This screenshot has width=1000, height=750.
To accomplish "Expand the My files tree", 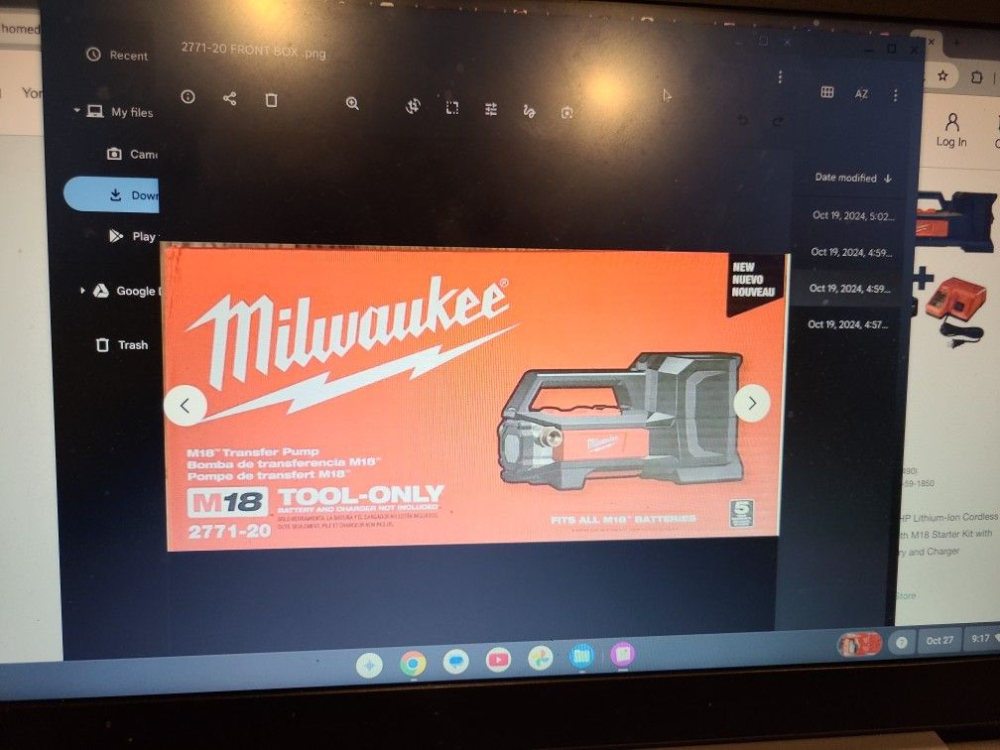I will 77,111.
